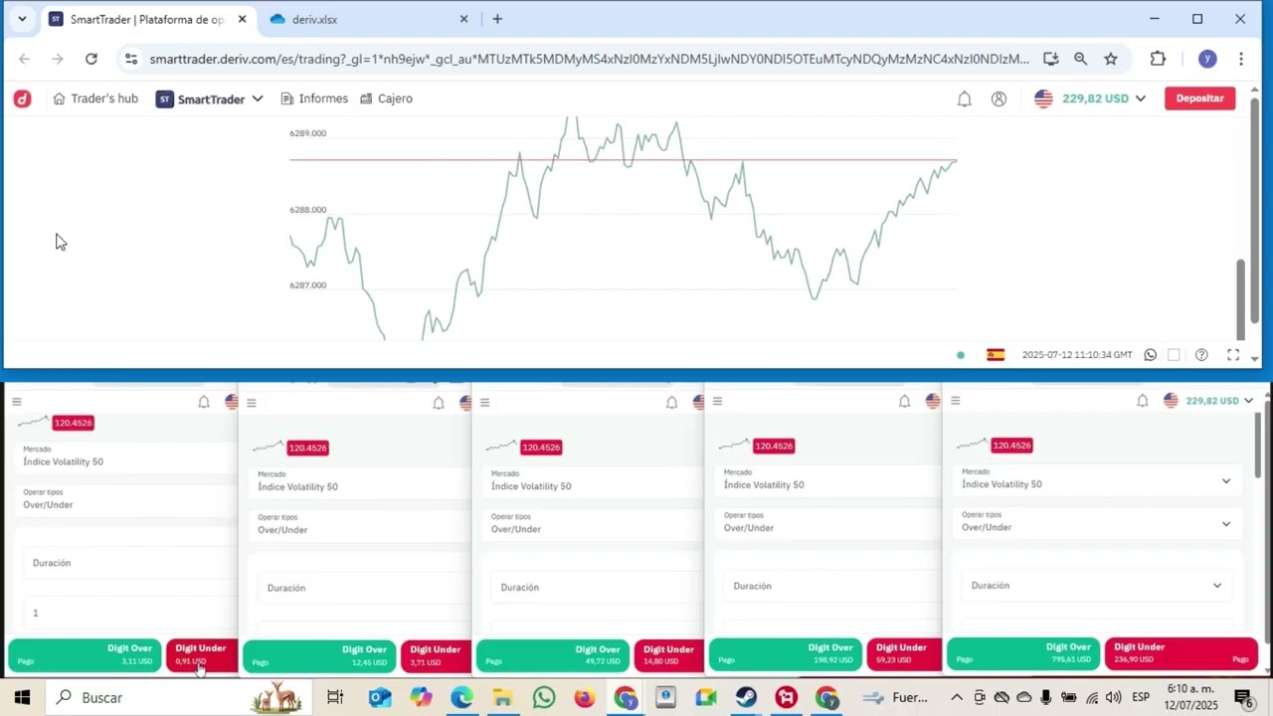Open notifications bell in top SmartTrader header

point(964,98)
